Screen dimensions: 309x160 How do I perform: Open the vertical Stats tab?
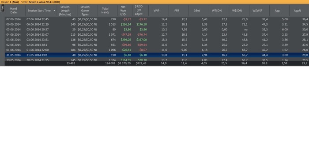[2, 8]
